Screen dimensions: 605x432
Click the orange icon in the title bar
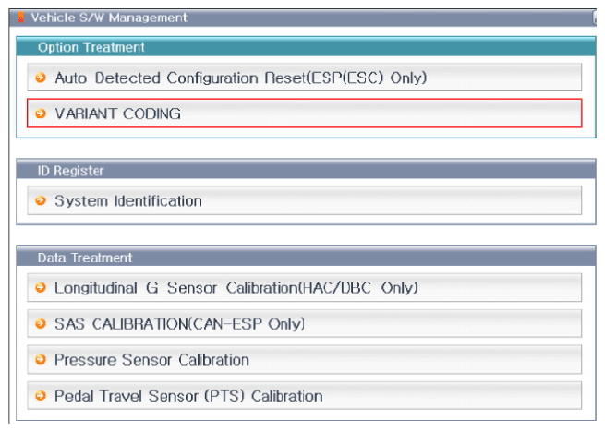point(21,17)
